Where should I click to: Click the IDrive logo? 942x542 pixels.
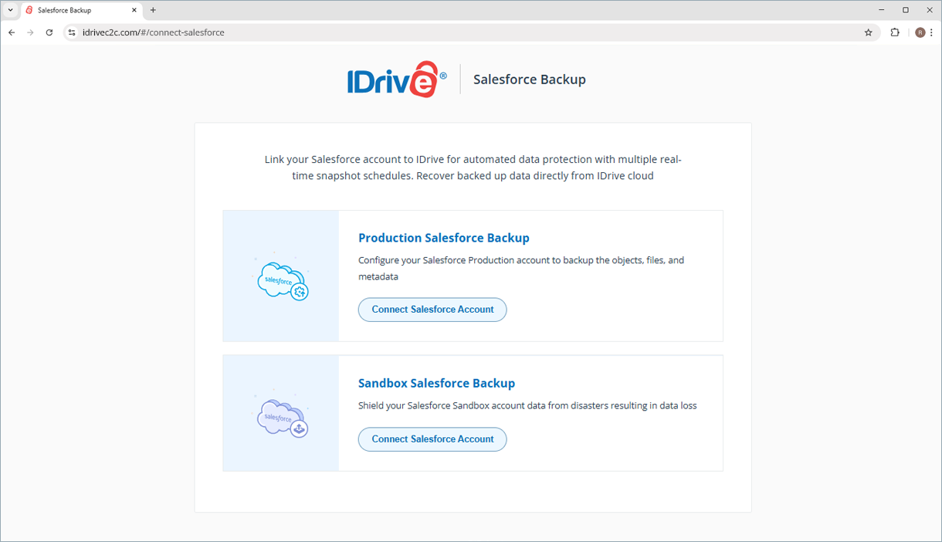click(x=397, y=80)
